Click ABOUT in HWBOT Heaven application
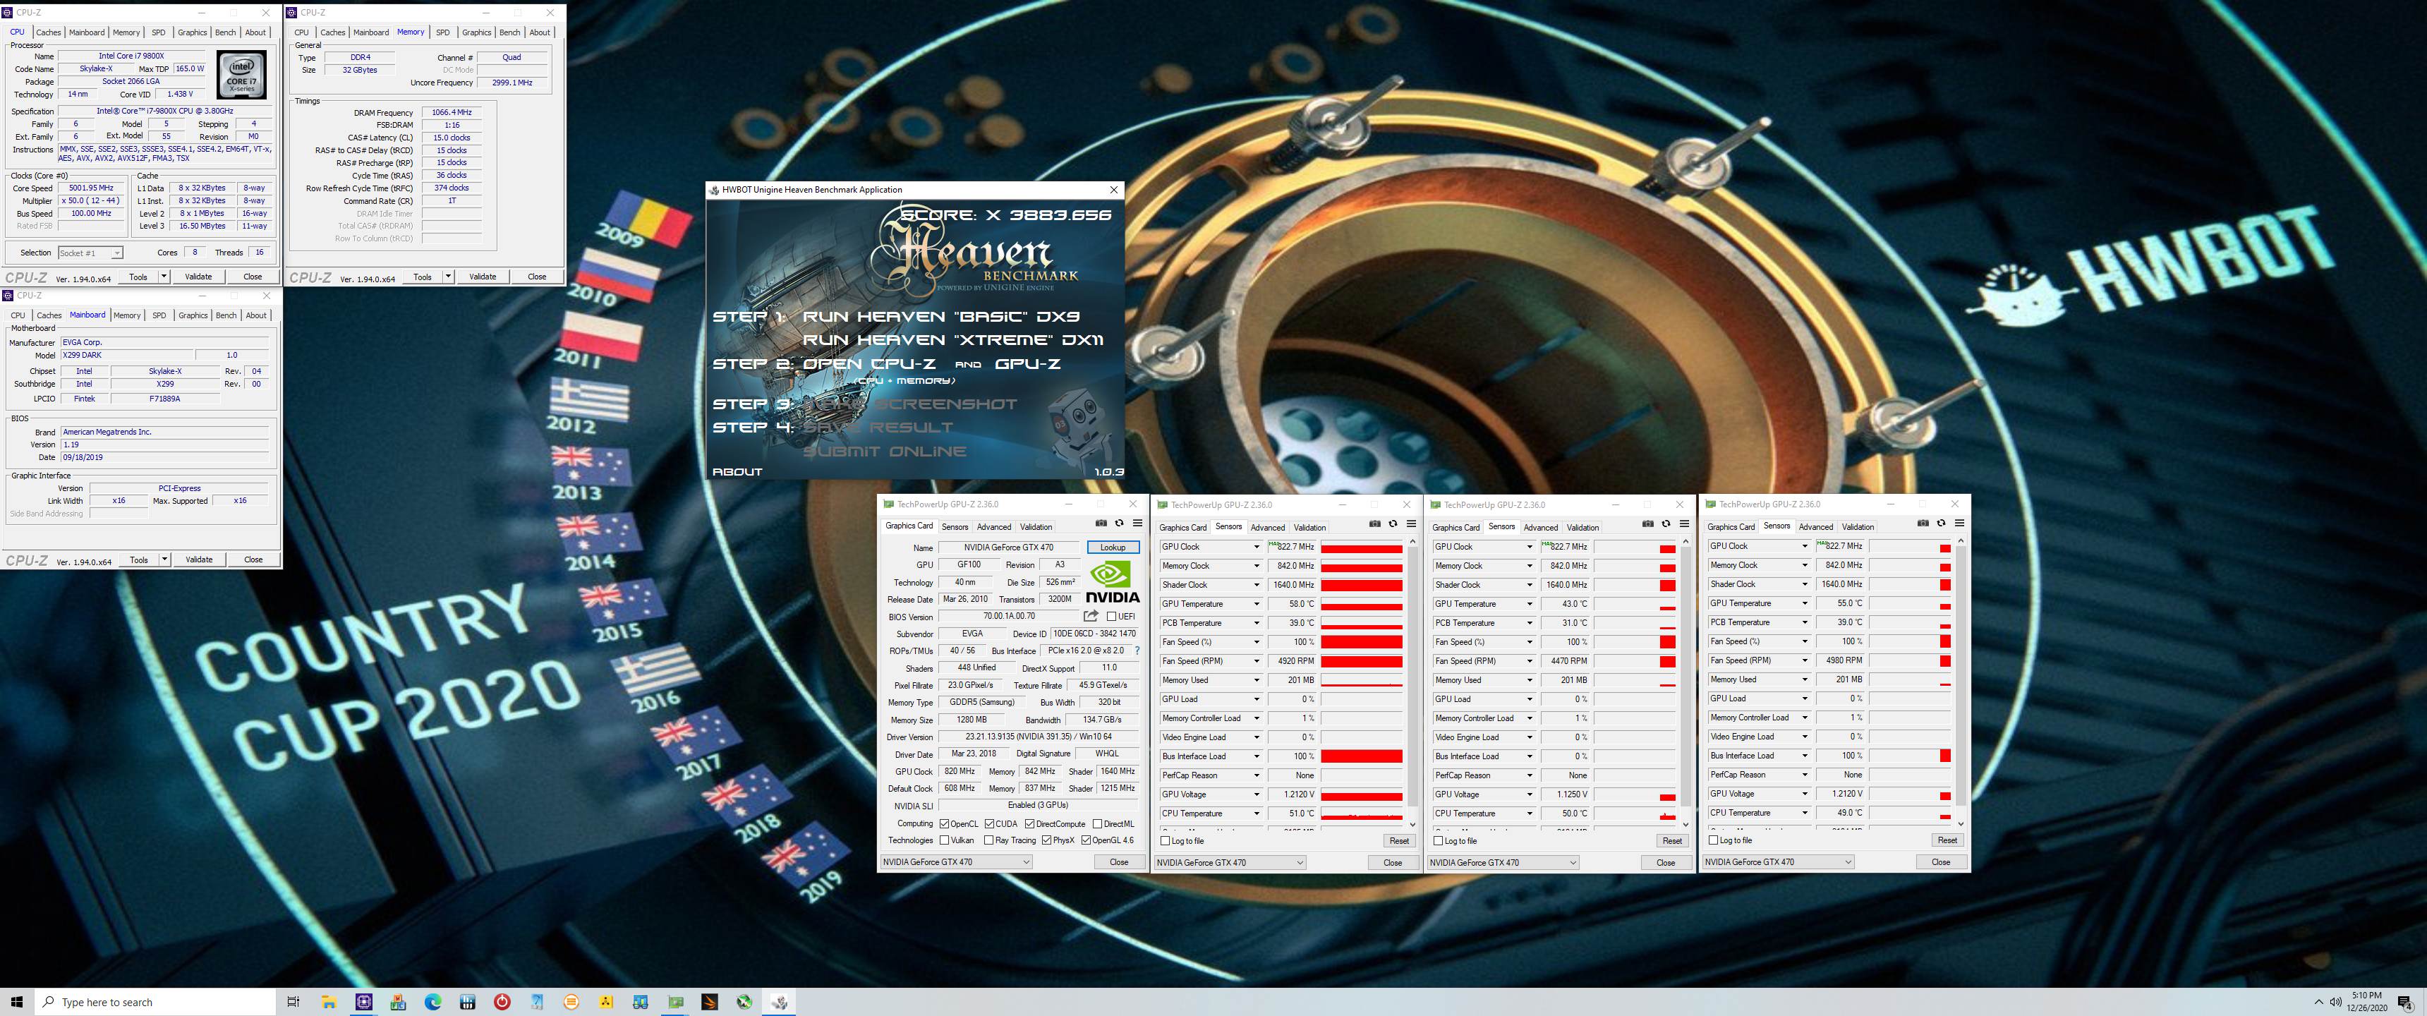The width and height of the screenshot is (2427, 1016). pos(738,471)
